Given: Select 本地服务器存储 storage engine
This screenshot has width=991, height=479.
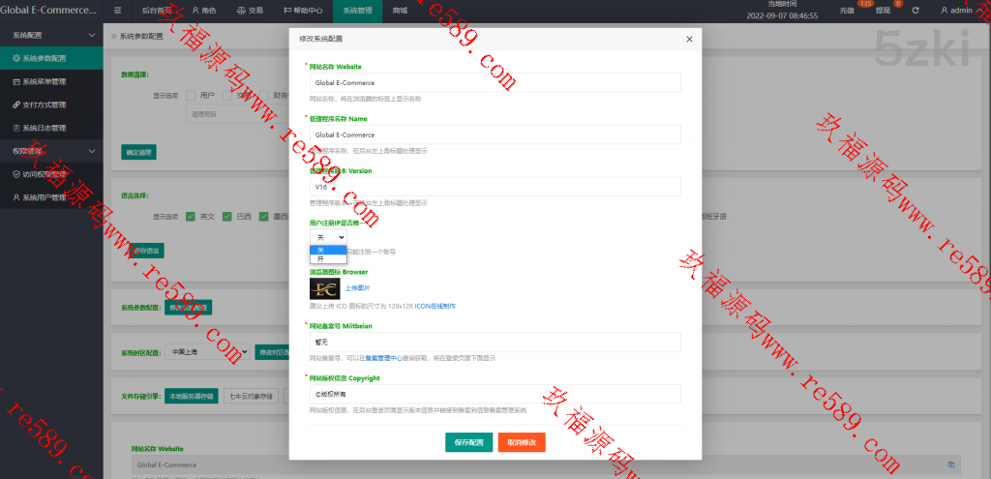Looking at the screenshot, I should click(x=191, y=396).
